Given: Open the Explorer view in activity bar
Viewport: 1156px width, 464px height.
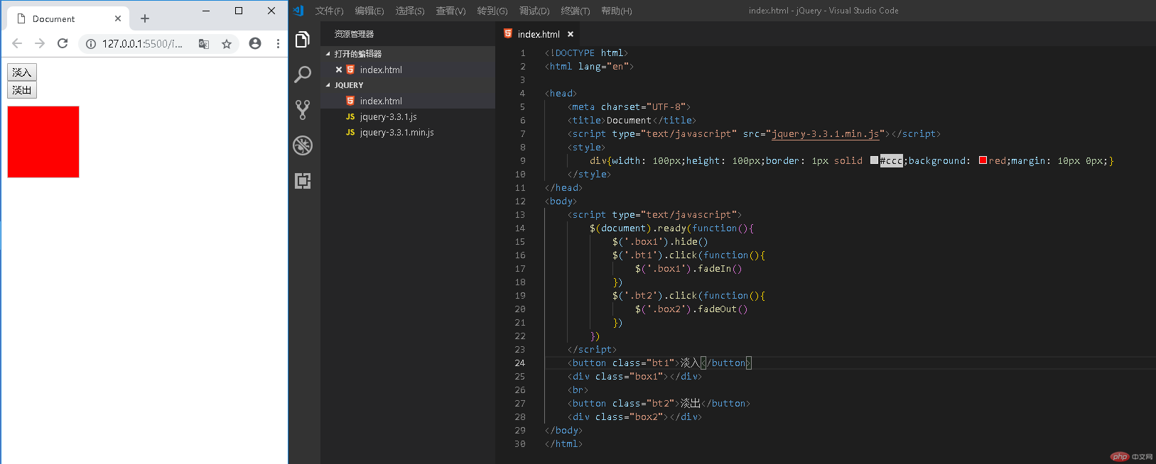Looking at the screenshot, I should tap(303, 40).
